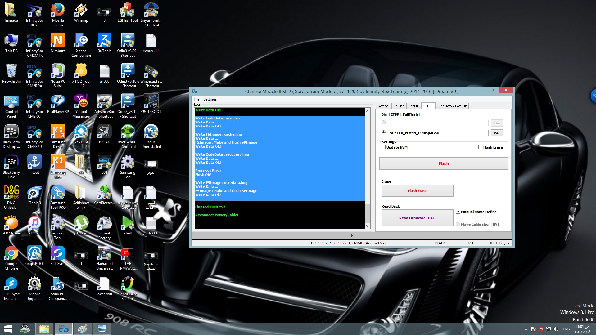The width and height of the screenshot is (596, 335).
Task: Open HTC Sync Manager desktop icon
Action: [x=11, y=288]
